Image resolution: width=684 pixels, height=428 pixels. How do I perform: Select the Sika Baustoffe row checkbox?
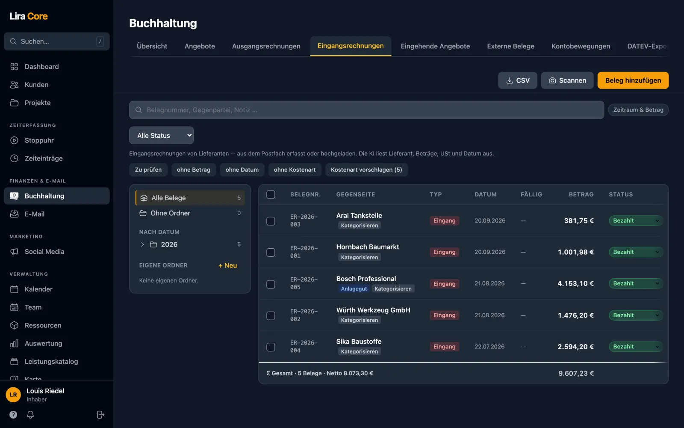[x=271, y=347]
